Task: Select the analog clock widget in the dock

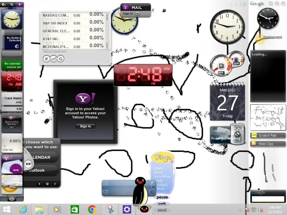Action: tap(12, 19)
